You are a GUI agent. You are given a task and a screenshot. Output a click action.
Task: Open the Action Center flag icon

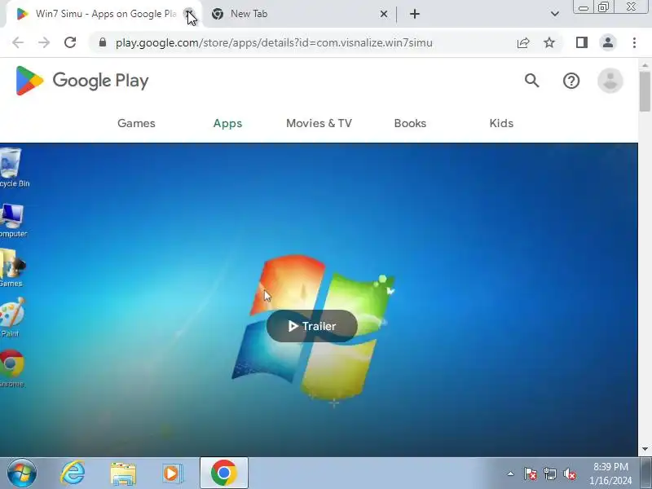coord(531,474)
